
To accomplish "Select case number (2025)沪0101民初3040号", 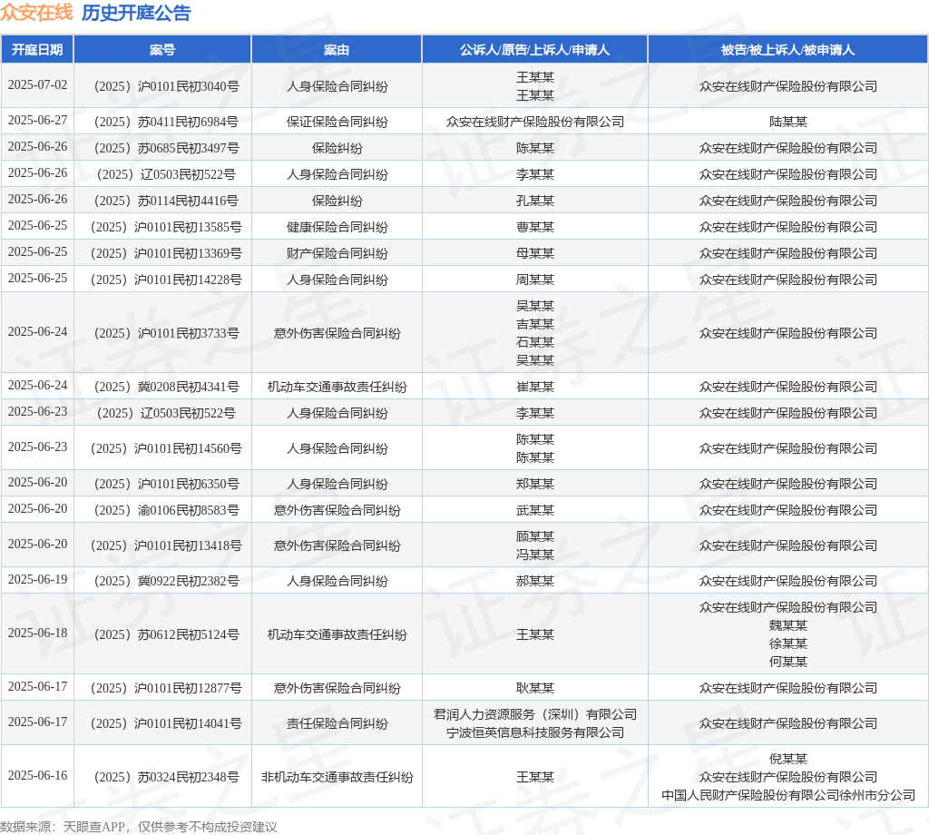I will tap(162, 86).
